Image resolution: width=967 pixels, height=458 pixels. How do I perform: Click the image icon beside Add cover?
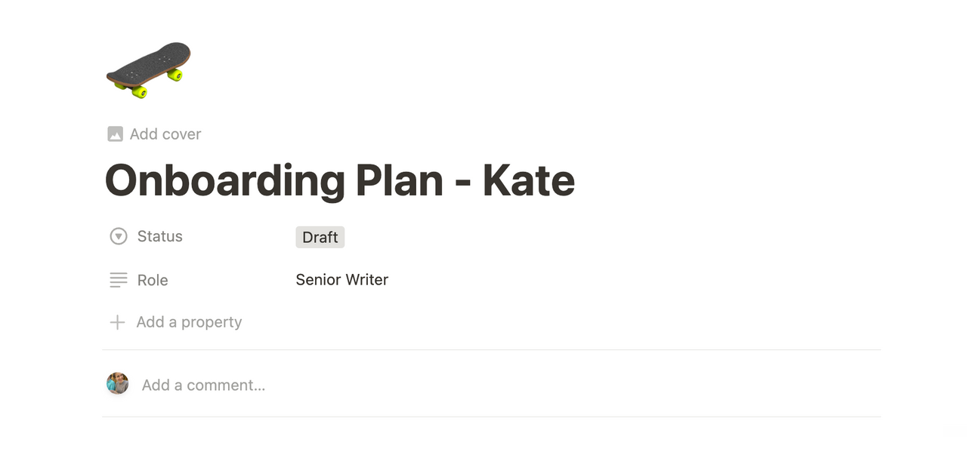tap(115, 134)
